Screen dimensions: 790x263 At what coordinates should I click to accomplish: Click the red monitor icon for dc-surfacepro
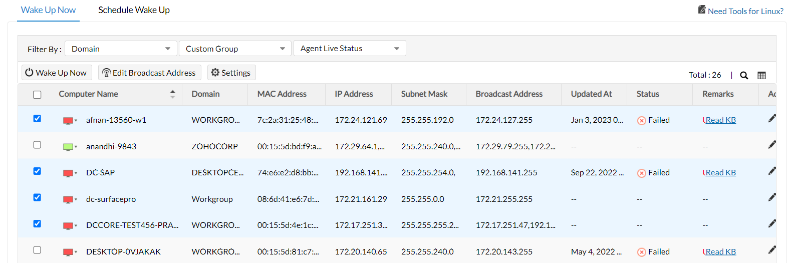(68, 199)
